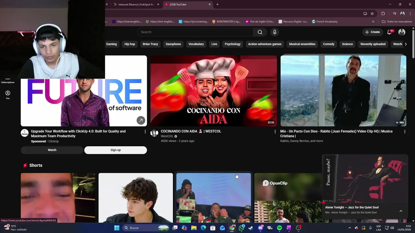Open Parcours Digital bookmark
Viewport: 415px width, 233px height.
point(293,22)
